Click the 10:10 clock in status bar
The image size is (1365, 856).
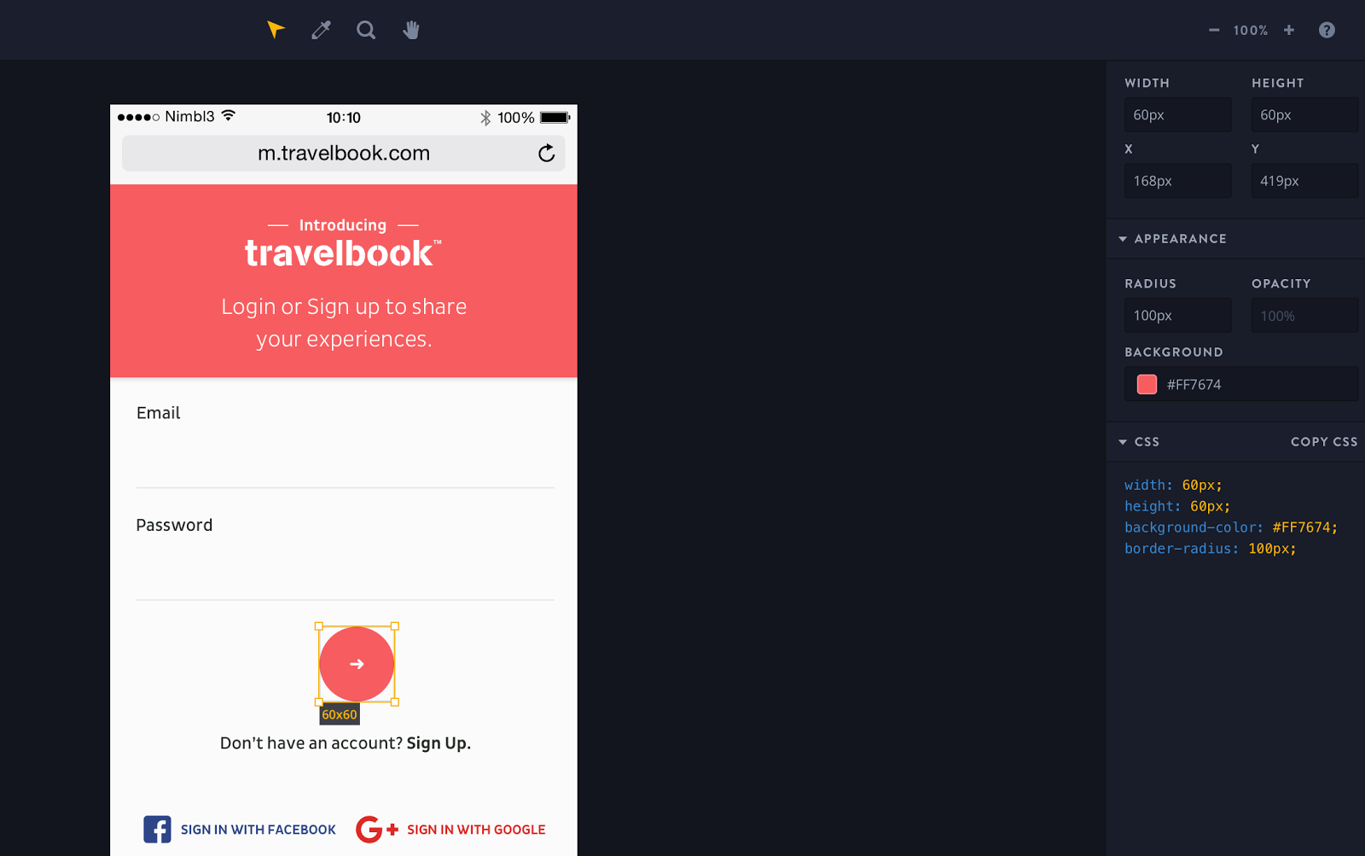344,118
